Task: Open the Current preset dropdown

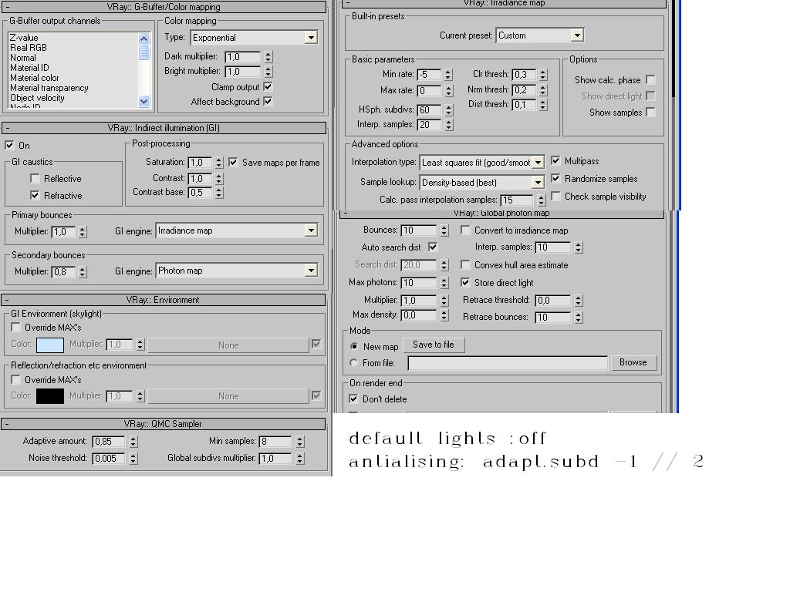Action: click(x=577, y=35)
